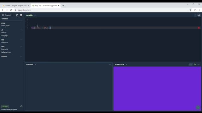Click the ASSETS section heading
202x113 pixels.
[4, 56]
